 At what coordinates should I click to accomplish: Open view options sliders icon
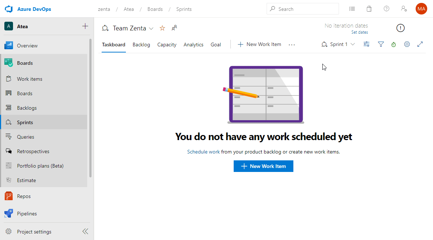click(x=366, y=44)
